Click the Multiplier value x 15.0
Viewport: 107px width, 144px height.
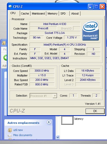coord(42,75)
